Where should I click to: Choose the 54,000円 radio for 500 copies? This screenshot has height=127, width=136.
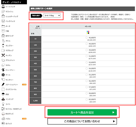86,69
